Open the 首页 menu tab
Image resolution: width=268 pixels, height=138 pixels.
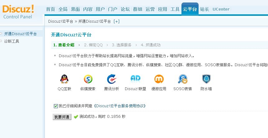tap(51, 9)
